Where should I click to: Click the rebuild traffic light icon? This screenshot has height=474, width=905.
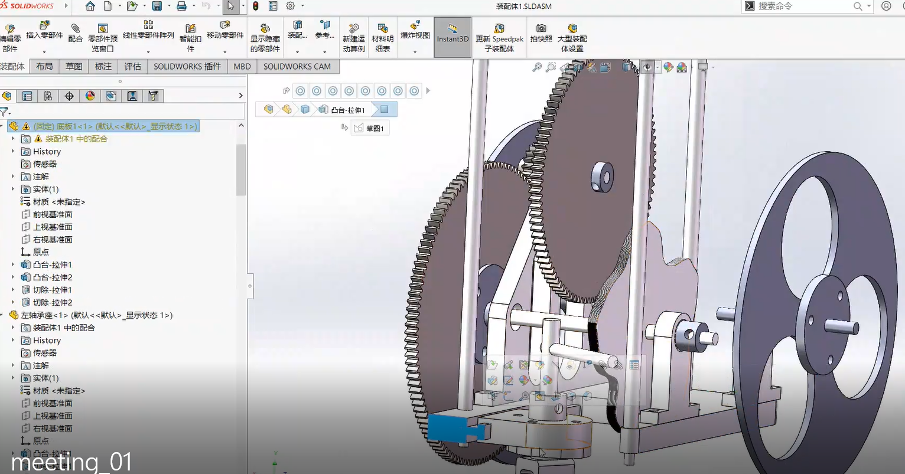(255, 6)
